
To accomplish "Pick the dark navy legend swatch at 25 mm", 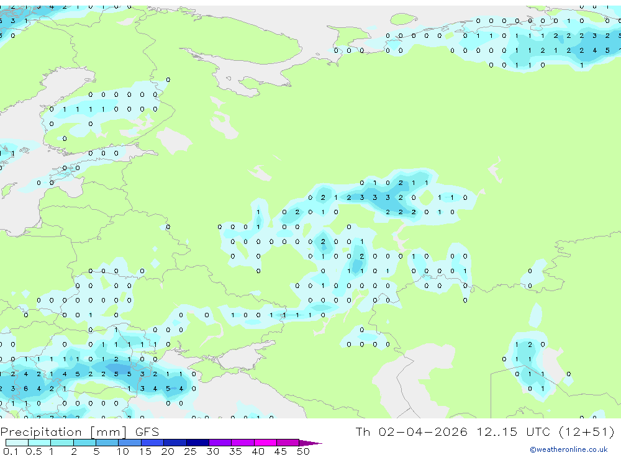I will coord(197,443).
